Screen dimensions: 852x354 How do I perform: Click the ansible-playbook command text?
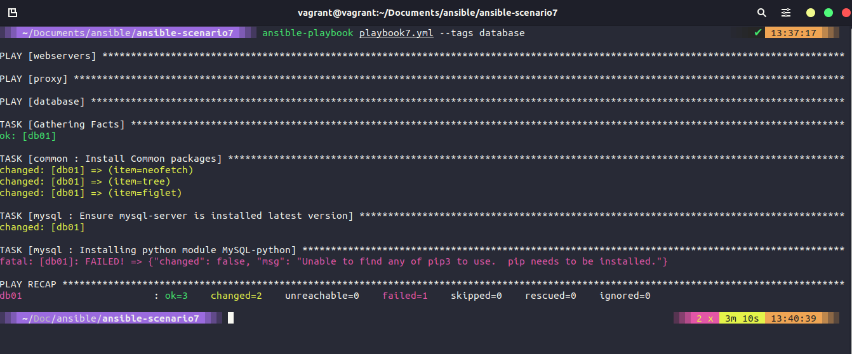click(x=308, y=33)
